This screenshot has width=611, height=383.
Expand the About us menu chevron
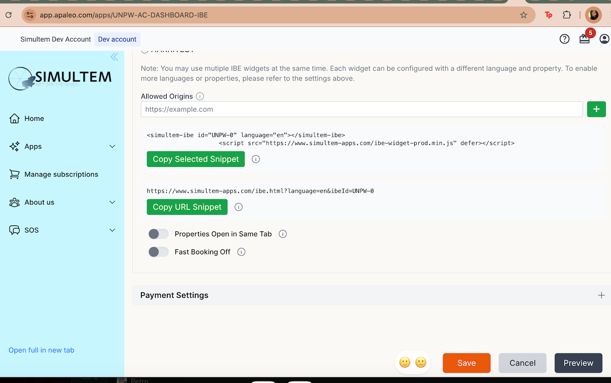coord(112,202)
